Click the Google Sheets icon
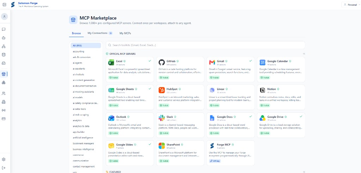The height and width of the screenshot is (173, 361). (x=111, y=90)
